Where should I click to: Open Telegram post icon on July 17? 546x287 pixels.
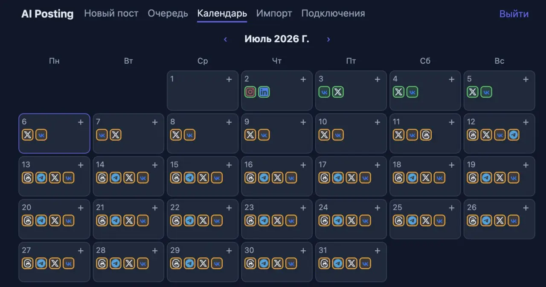338,178
